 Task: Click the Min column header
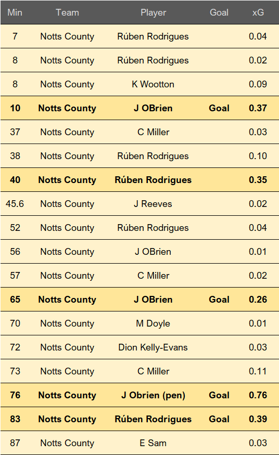[x=15, y=12]
